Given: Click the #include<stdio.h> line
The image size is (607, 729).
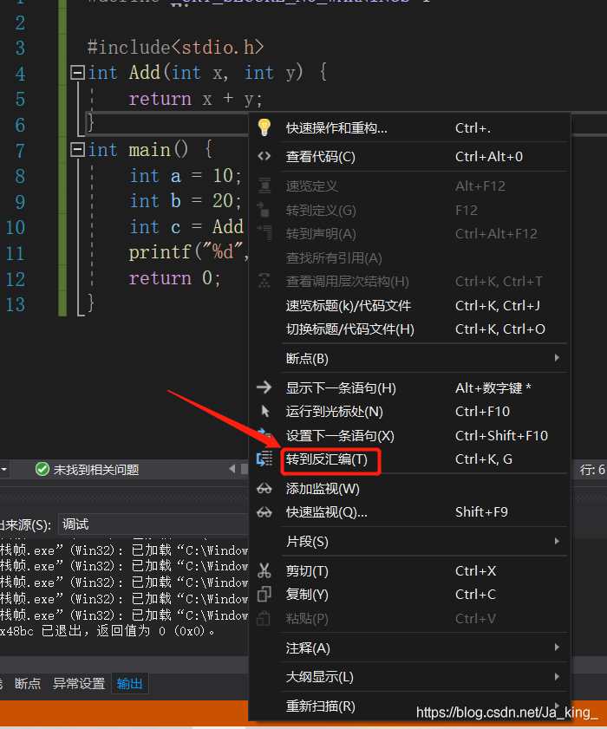Looking at the screenshot, I should 175,48.
